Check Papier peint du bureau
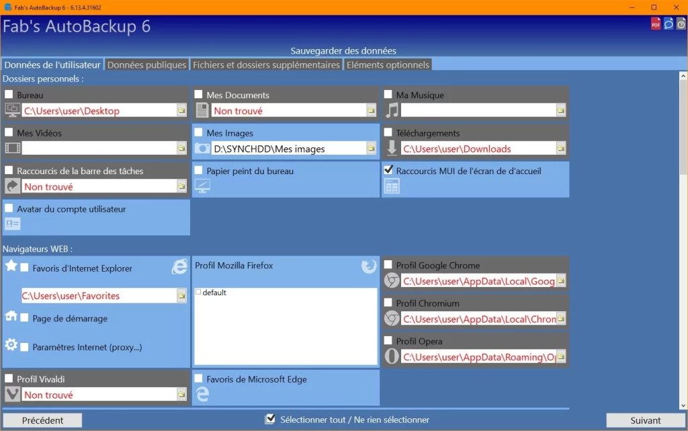The width and height of the screenshot is (688, 431). coord(198,170)
